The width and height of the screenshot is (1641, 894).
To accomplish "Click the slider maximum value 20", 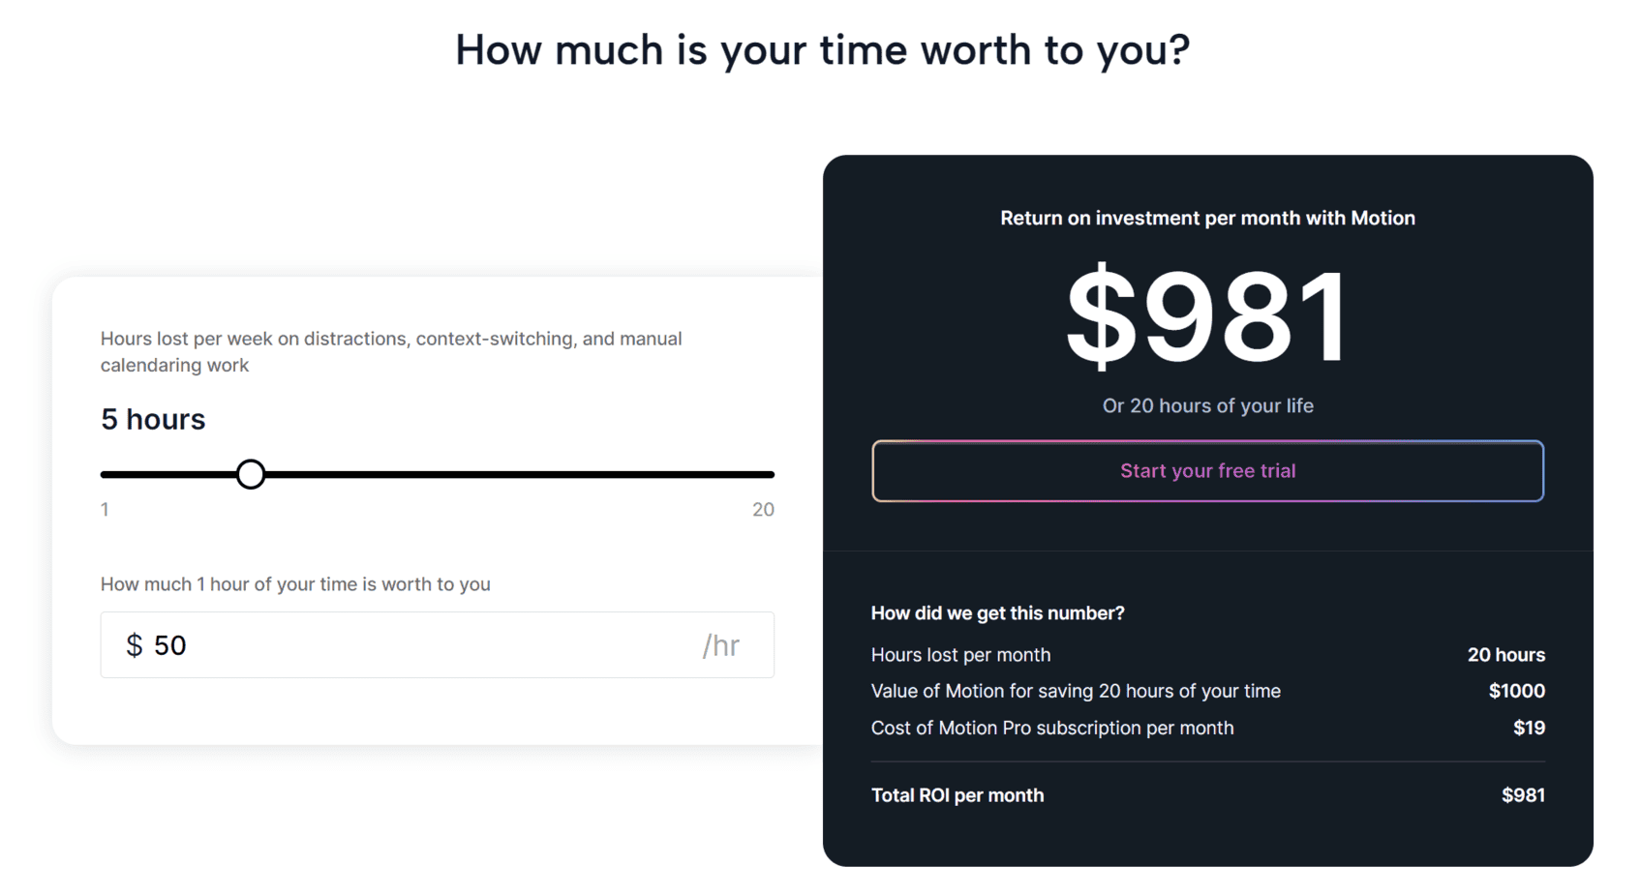I will coord(763,510).
